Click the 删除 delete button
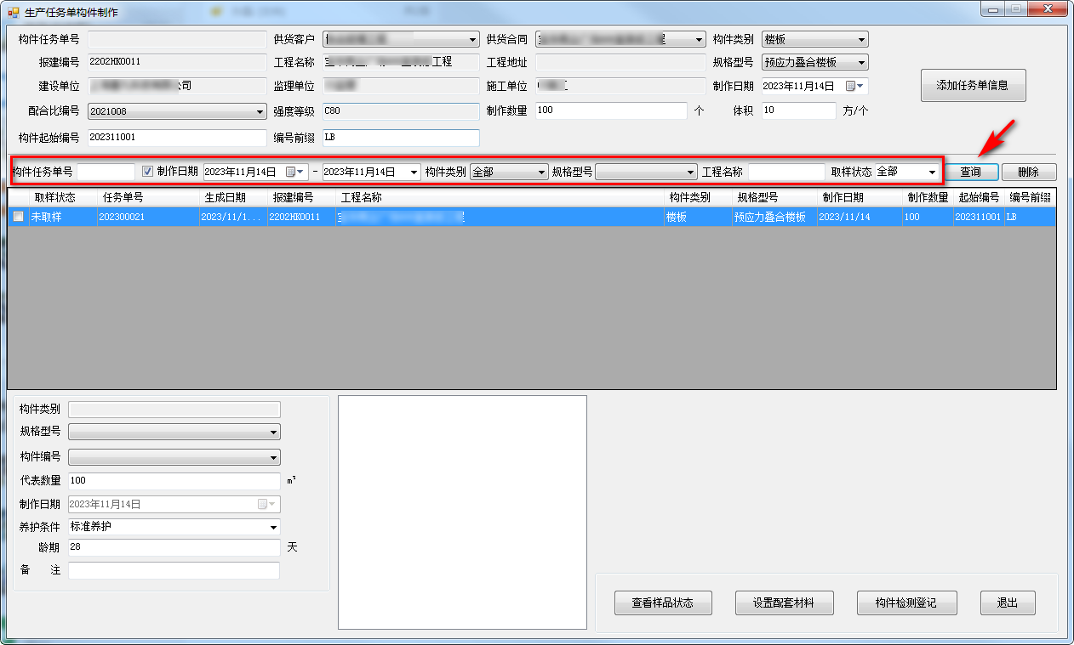 click(x=1028, y=172)
